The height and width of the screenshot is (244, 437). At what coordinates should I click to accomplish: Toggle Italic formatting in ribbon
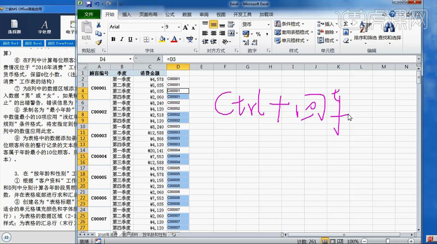[x=122, y=39]
